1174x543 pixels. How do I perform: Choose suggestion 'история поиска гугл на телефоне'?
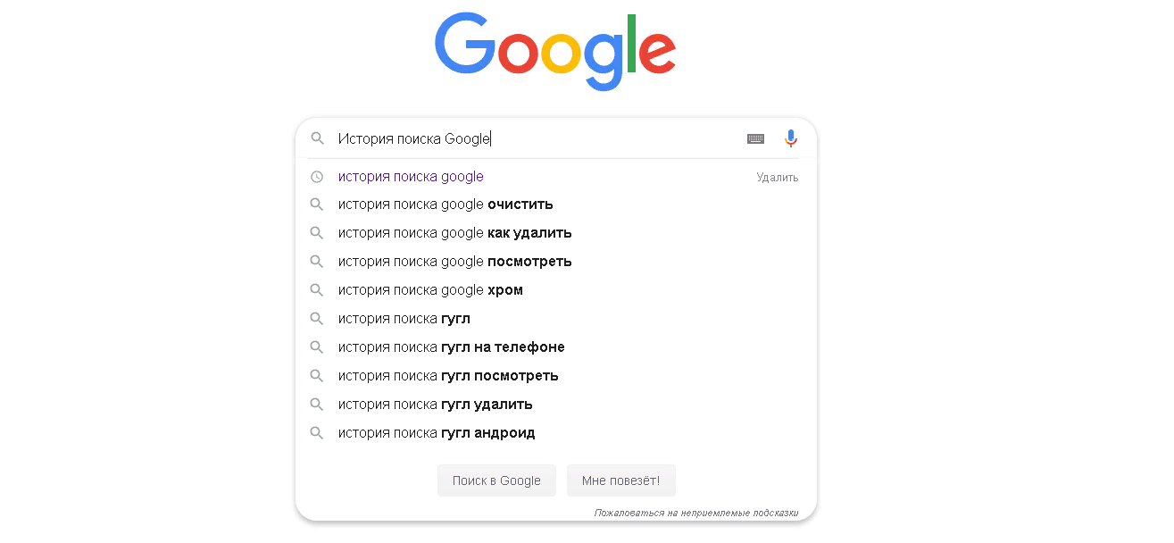tap(451, 347)
